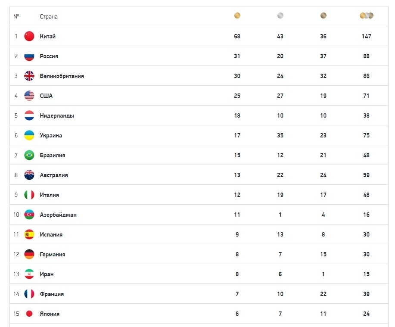Open the Китай country link

point(48,36)
